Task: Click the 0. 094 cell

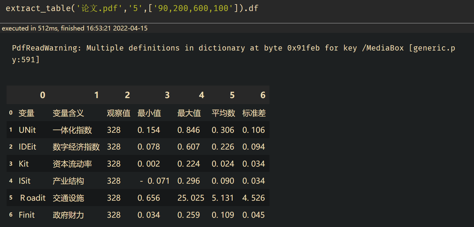Action: (253, 147)
